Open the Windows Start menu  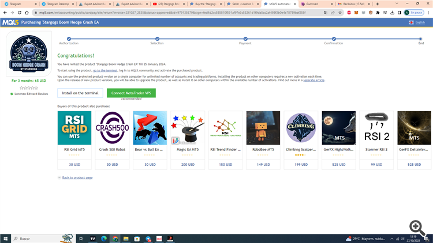tap(5, 238)
